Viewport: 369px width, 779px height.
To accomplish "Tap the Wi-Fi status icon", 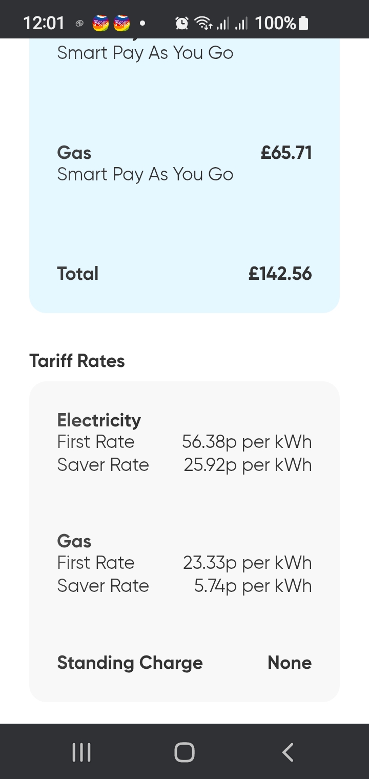I will [203, 23].
